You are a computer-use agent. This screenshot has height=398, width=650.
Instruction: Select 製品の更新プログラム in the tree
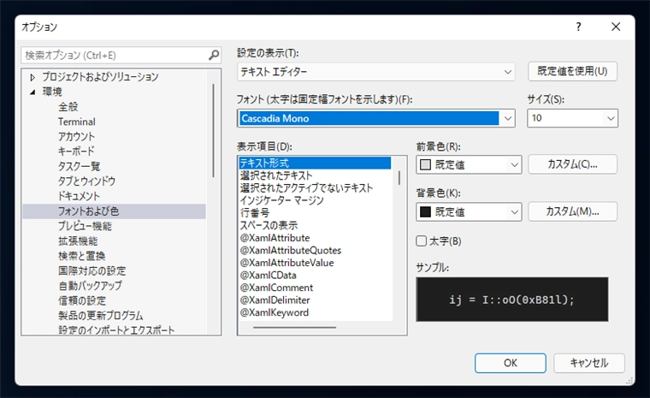click(101, 316)
